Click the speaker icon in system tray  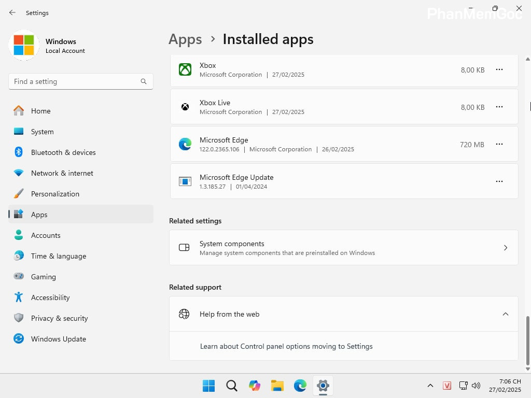click(476, 386)
